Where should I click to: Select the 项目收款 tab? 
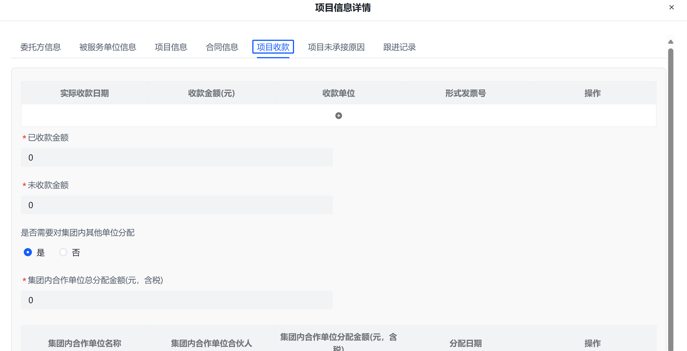click(x=273, y=47)
